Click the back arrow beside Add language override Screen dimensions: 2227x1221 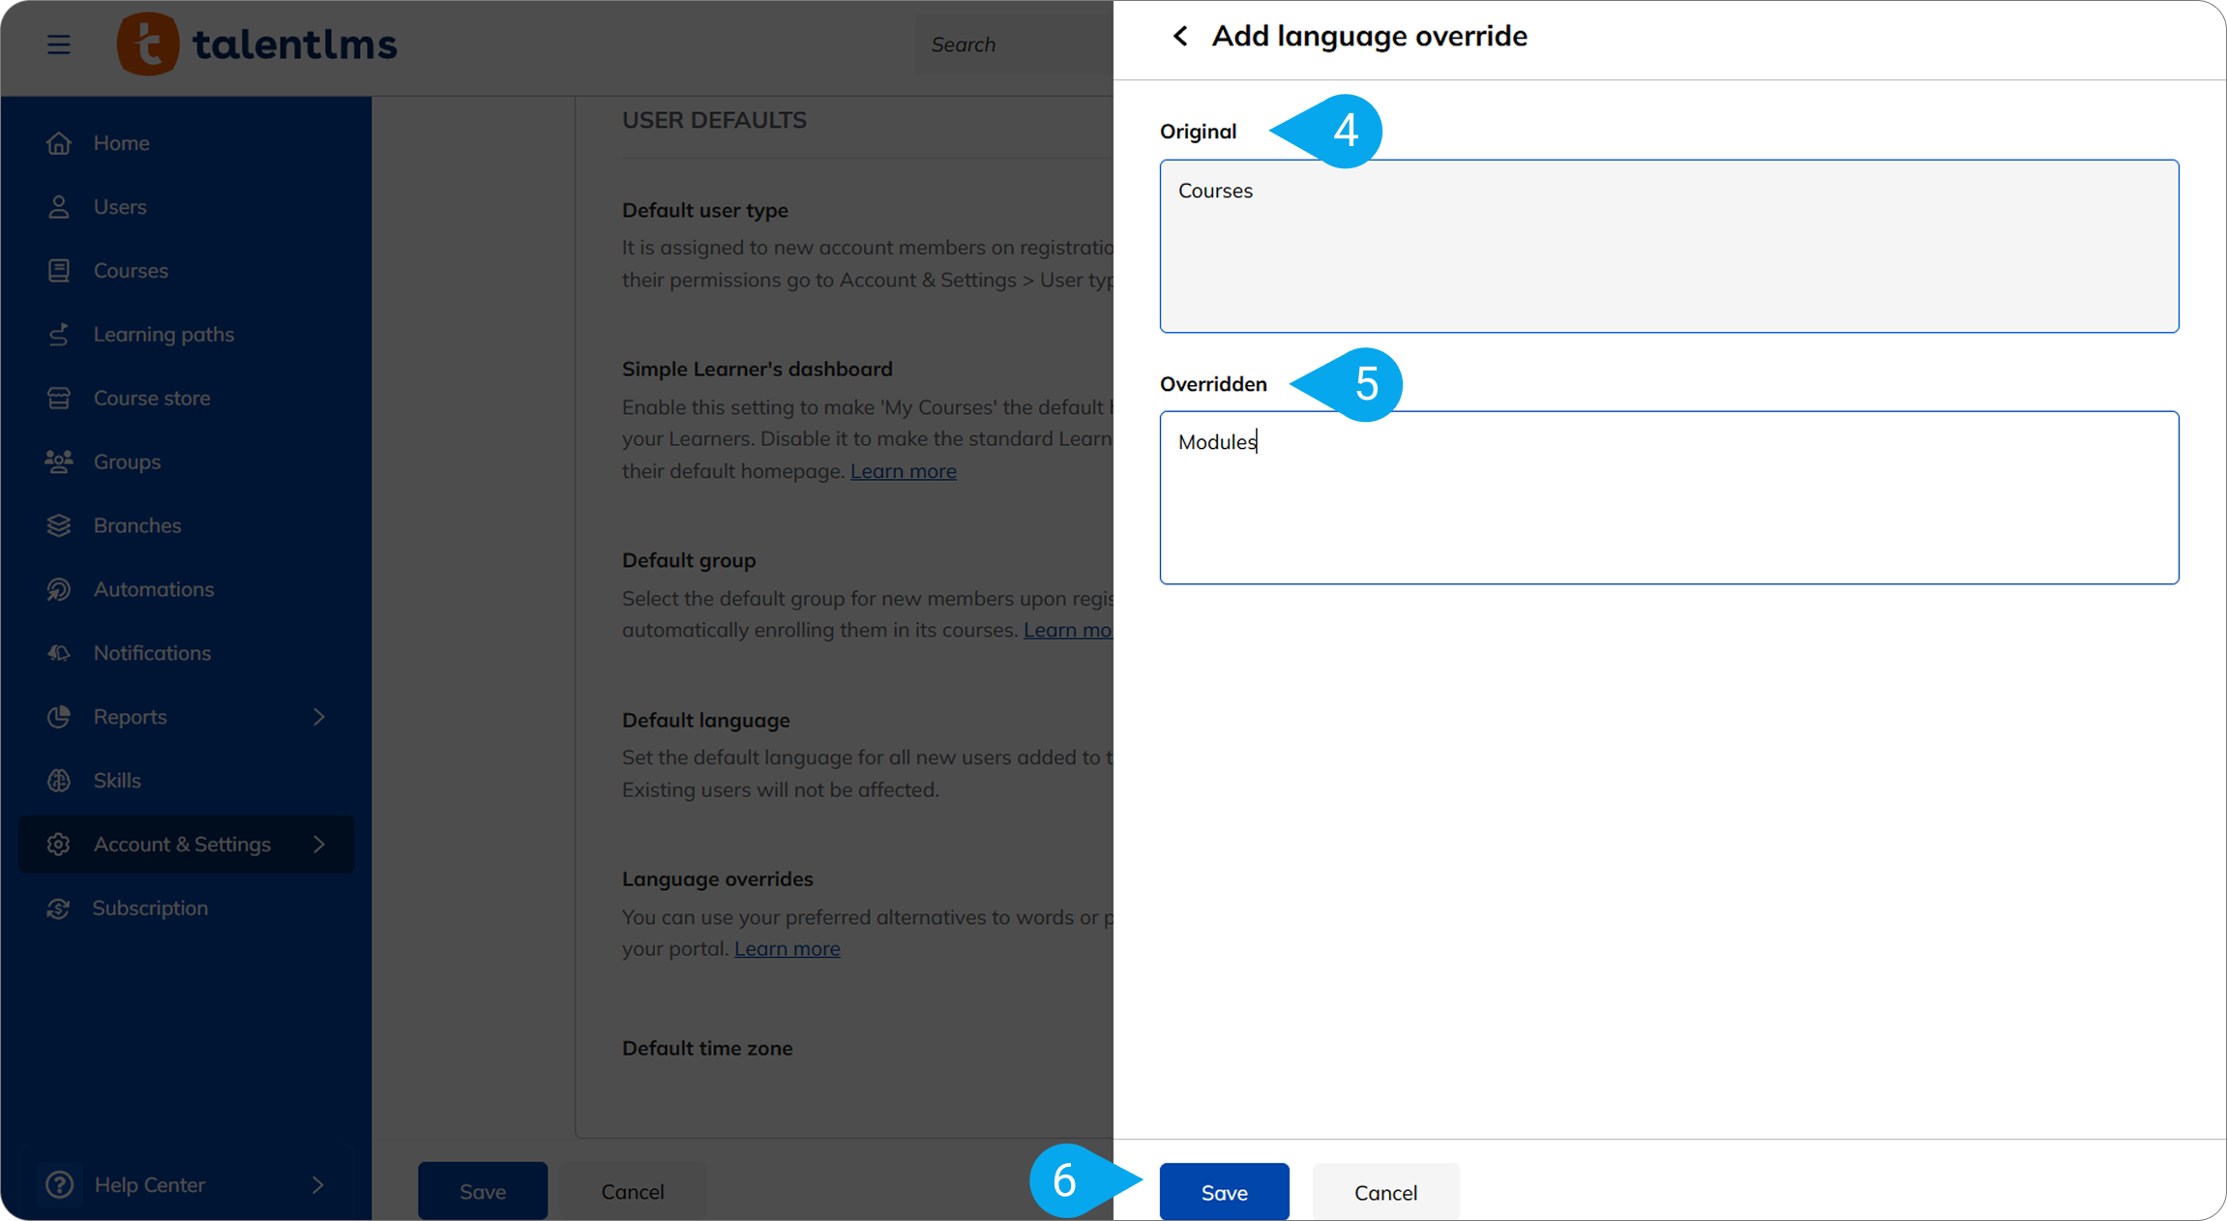pos(1179,37)
